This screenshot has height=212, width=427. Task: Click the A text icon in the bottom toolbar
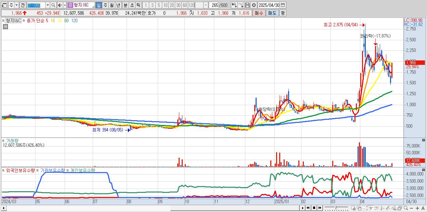pos(423,208)
